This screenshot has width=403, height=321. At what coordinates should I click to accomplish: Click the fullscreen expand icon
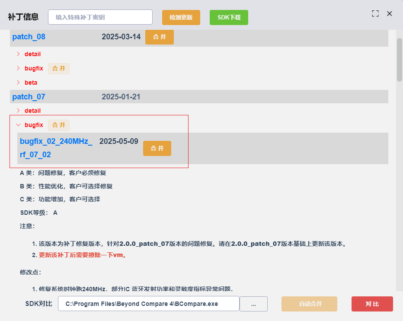point(375,14)
